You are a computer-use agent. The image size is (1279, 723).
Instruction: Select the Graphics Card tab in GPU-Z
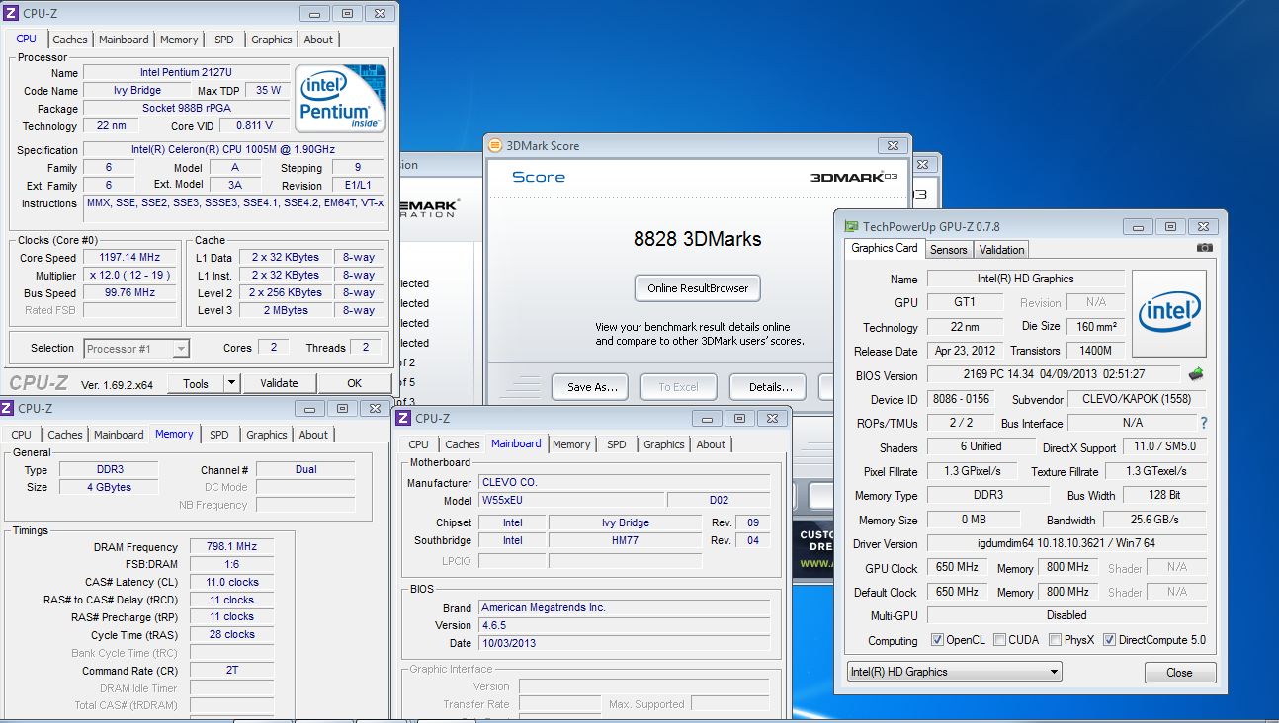pyautogui.click(x=885, y=248)
